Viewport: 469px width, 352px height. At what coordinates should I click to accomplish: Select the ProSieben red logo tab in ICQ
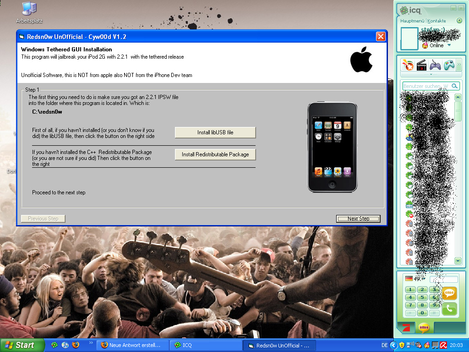406,327
